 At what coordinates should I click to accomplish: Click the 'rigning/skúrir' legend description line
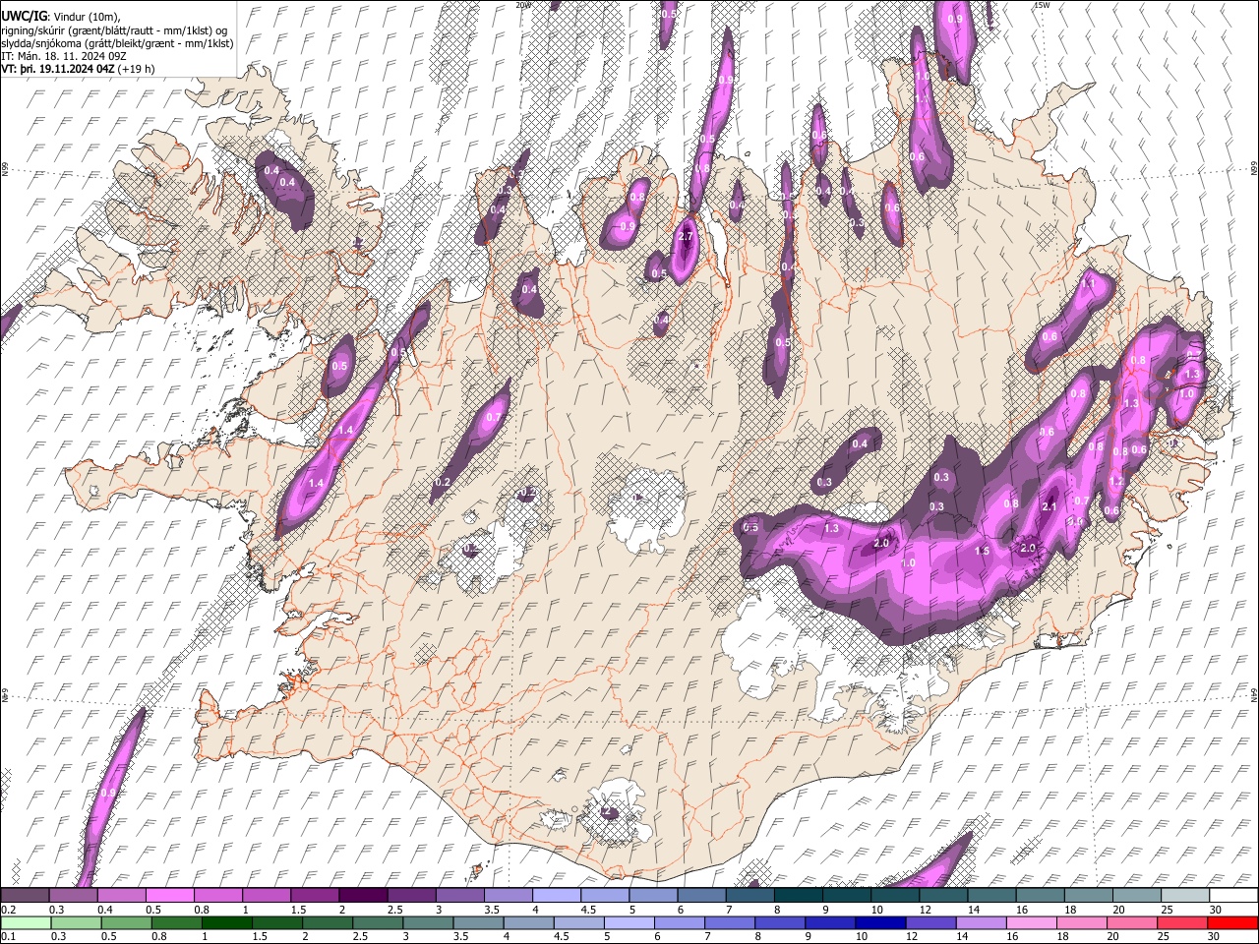coord(114,30)
